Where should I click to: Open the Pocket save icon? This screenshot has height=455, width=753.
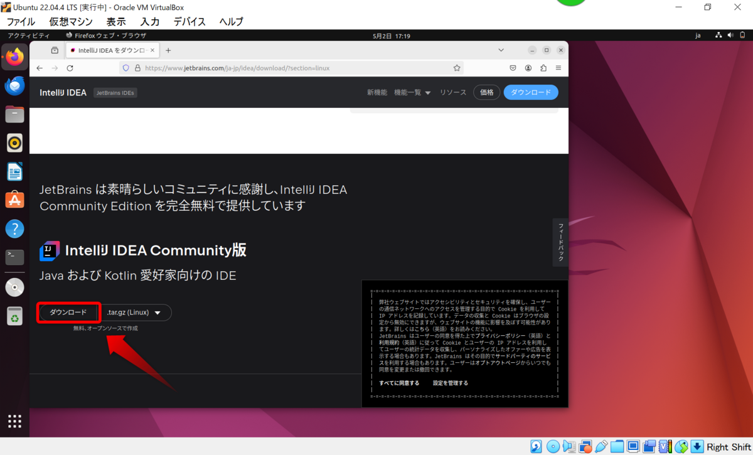513,68
